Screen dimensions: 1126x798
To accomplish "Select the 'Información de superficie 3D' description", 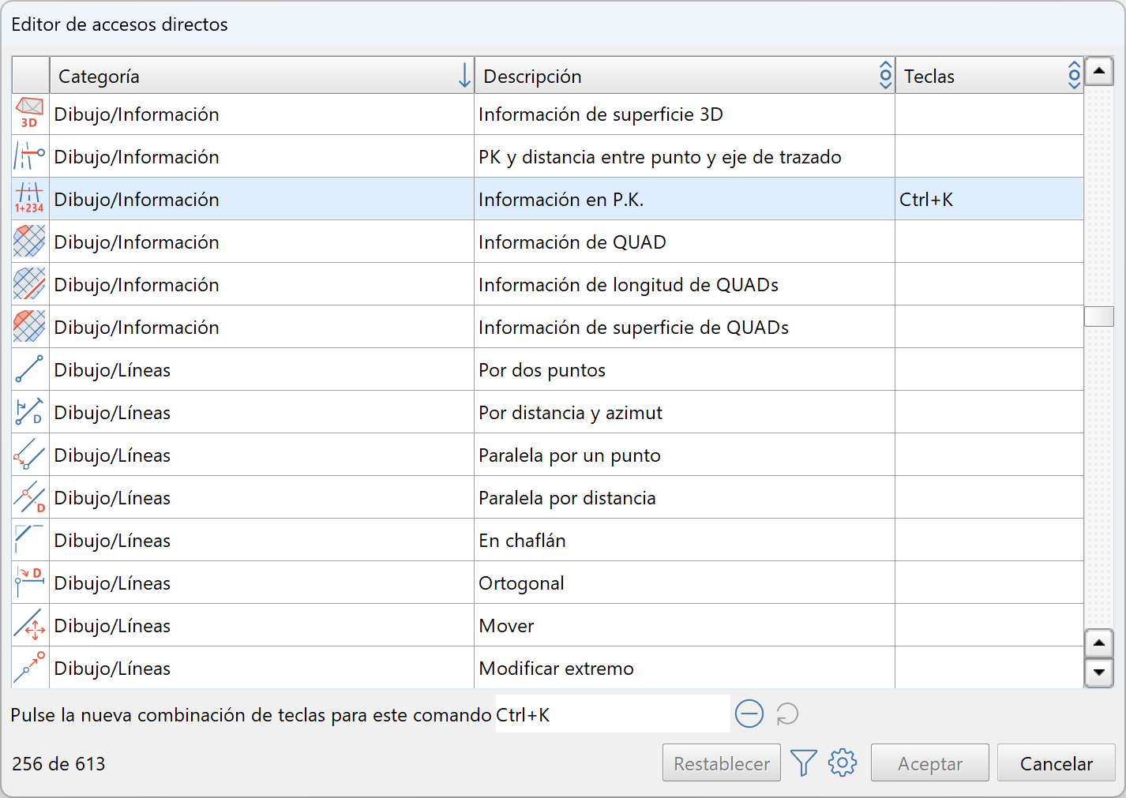I will (601, 114).
